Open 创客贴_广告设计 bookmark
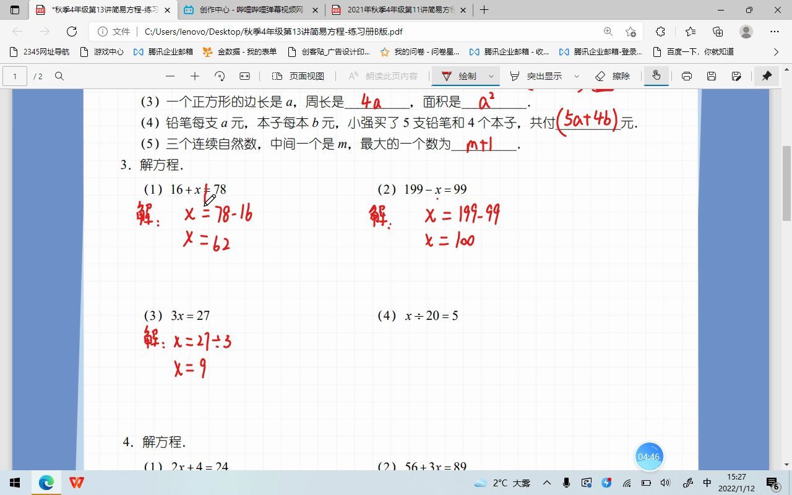Screen dimensions: 792x495 [329, 52]
